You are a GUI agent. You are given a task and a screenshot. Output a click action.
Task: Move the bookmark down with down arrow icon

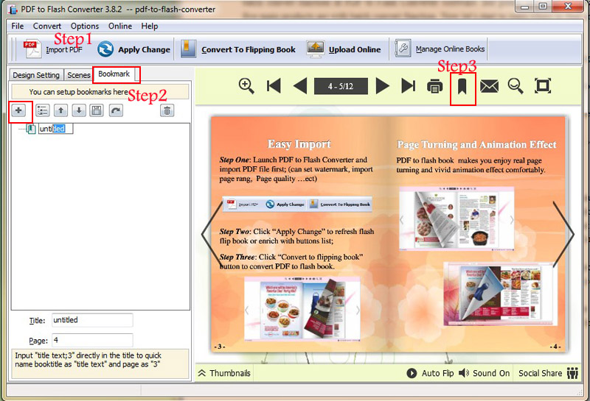tap(79, 110)
